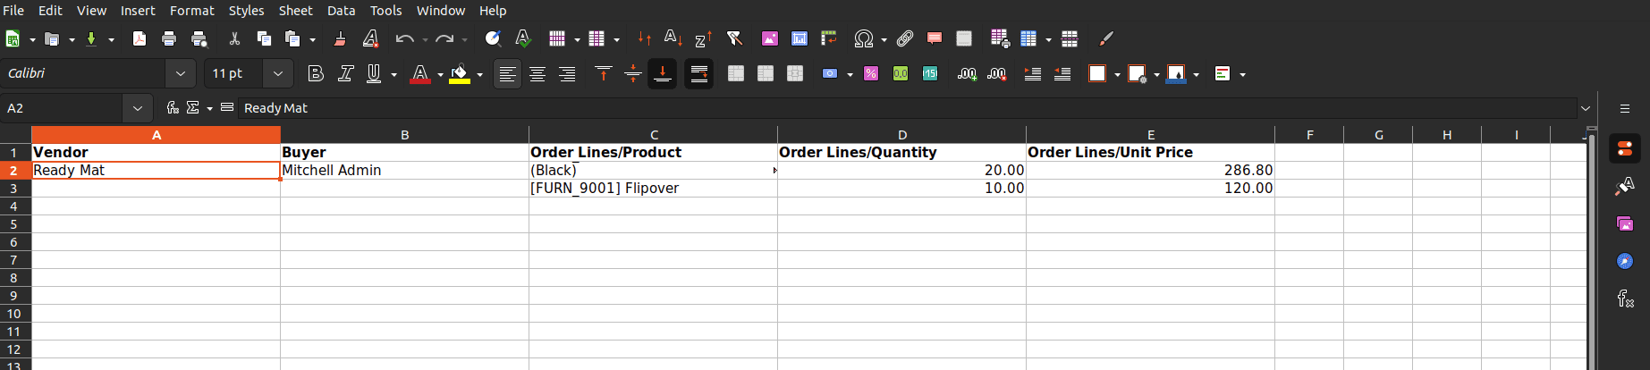Click the formula input line showing Ready Mat
1650x370 pixels.
[x=908, y=108]
